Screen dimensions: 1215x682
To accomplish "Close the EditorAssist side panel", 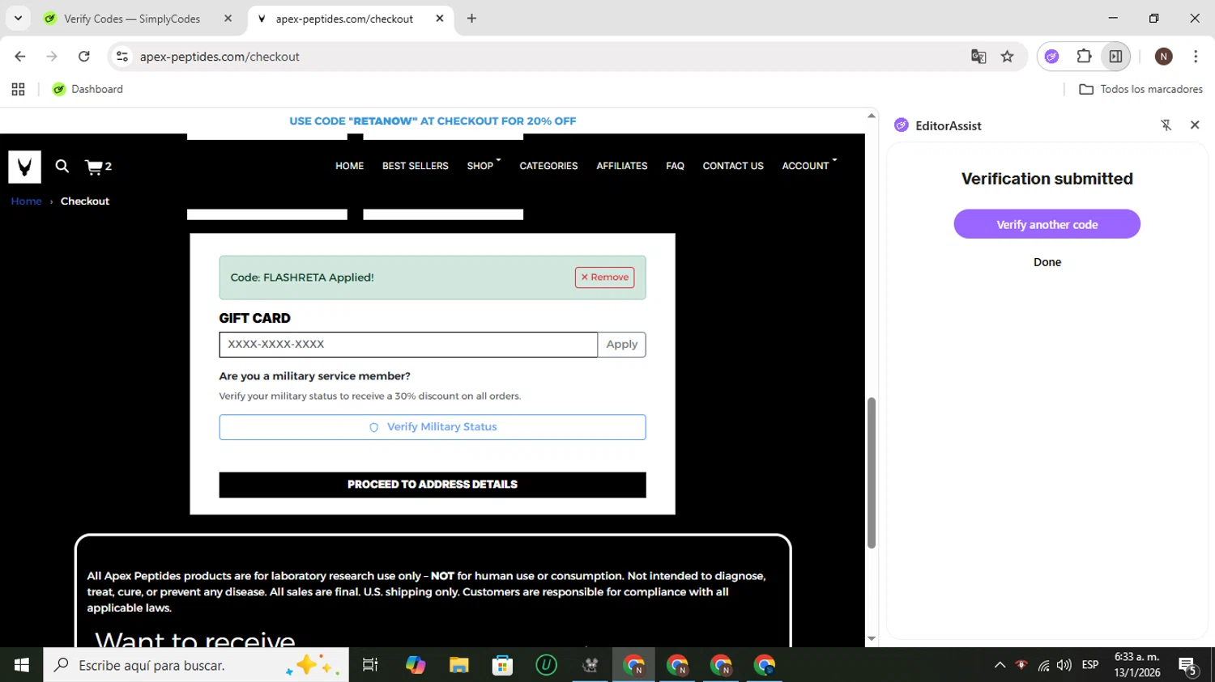I will [1195, 125].
